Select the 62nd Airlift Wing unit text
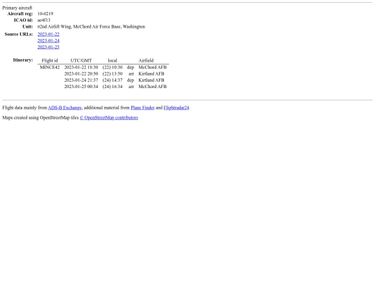 (x=91, y=26)
